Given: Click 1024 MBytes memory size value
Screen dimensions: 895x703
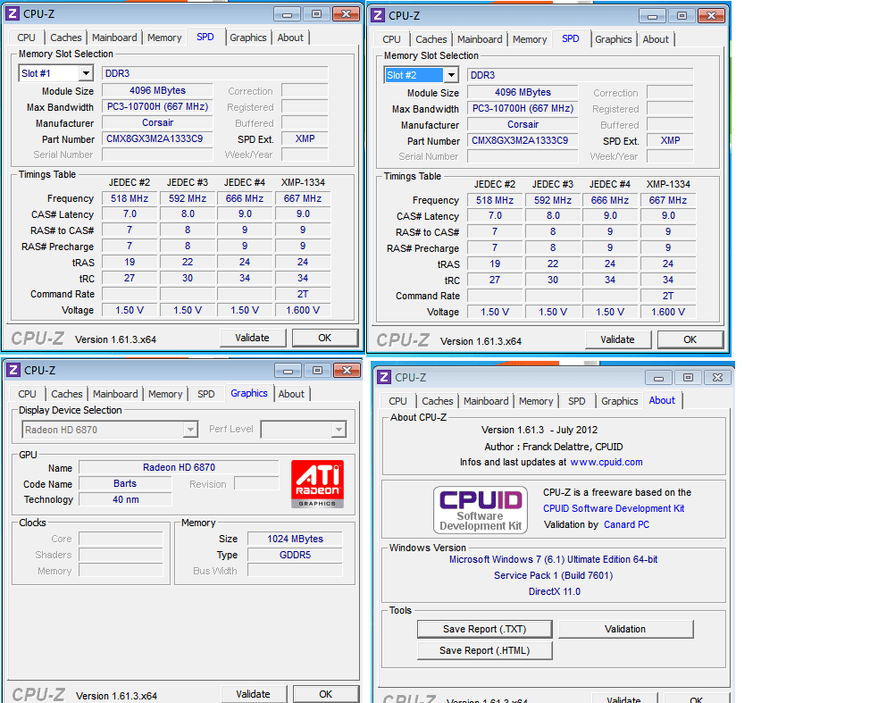Looking at the screenshot, I should click(295, 539).
